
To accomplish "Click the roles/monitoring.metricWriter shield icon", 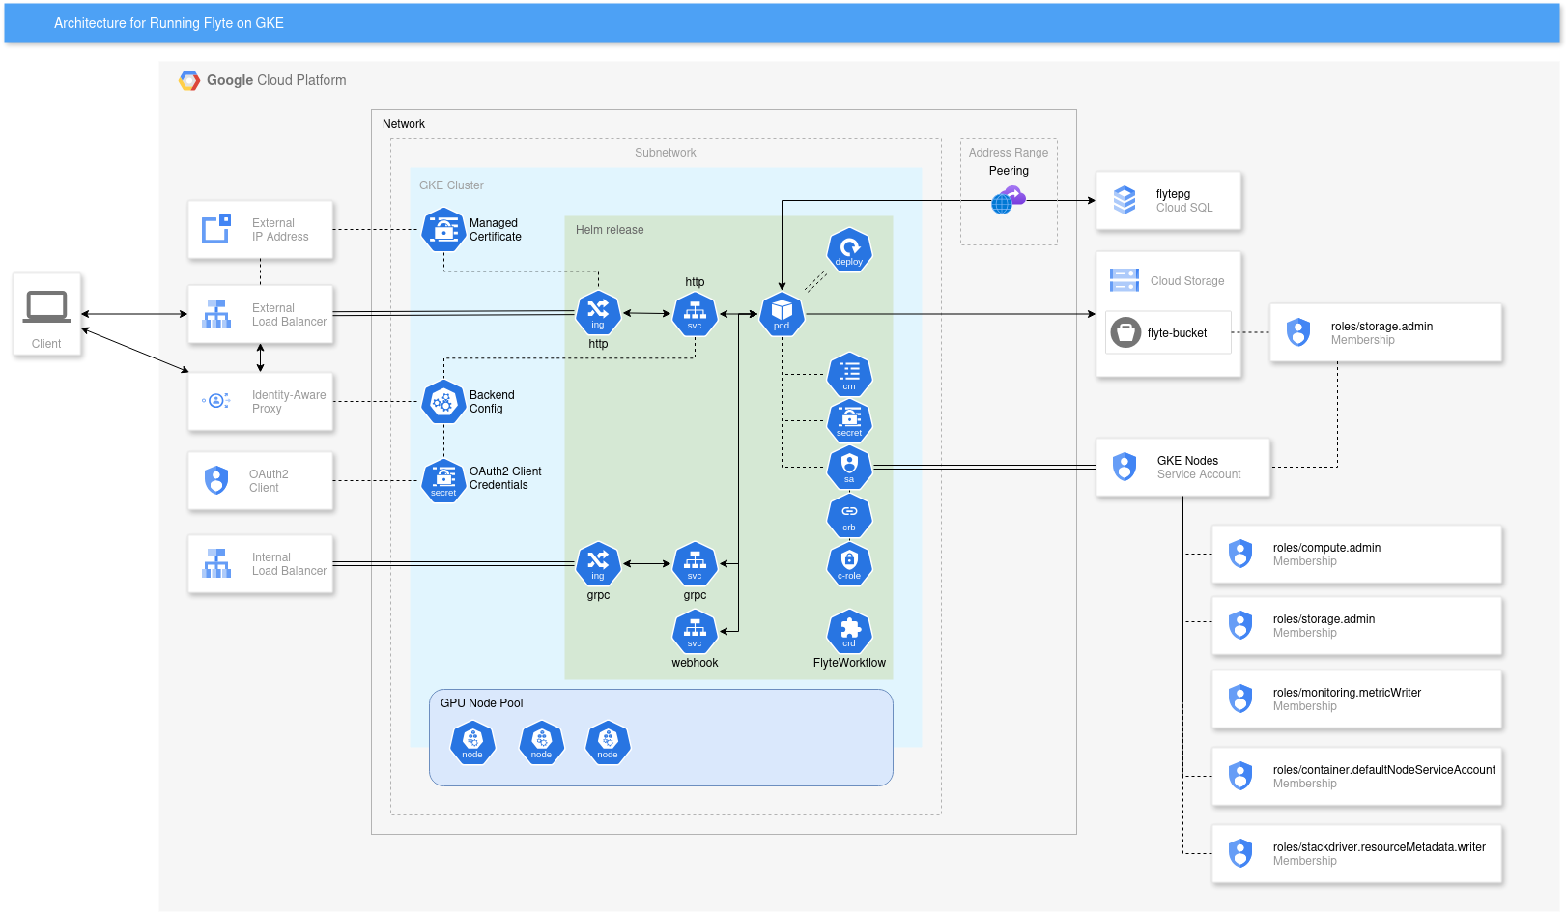I will tap(1240, 699).
